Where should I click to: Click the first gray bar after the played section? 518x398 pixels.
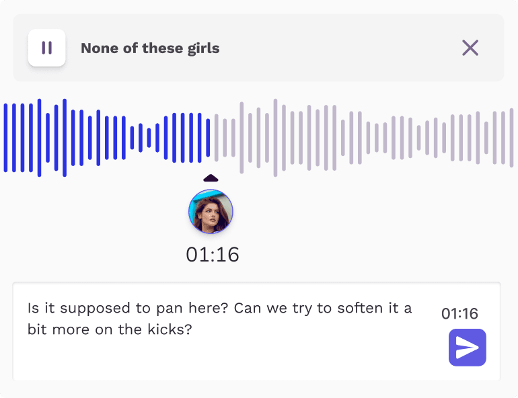(217, 137)
